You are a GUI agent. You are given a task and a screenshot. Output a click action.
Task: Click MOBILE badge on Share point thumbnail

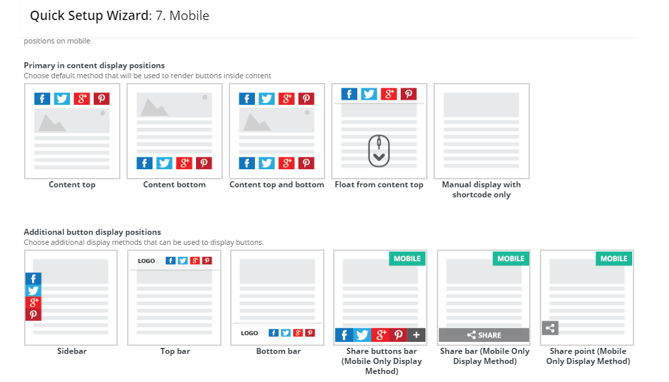[x=614, y=259]
